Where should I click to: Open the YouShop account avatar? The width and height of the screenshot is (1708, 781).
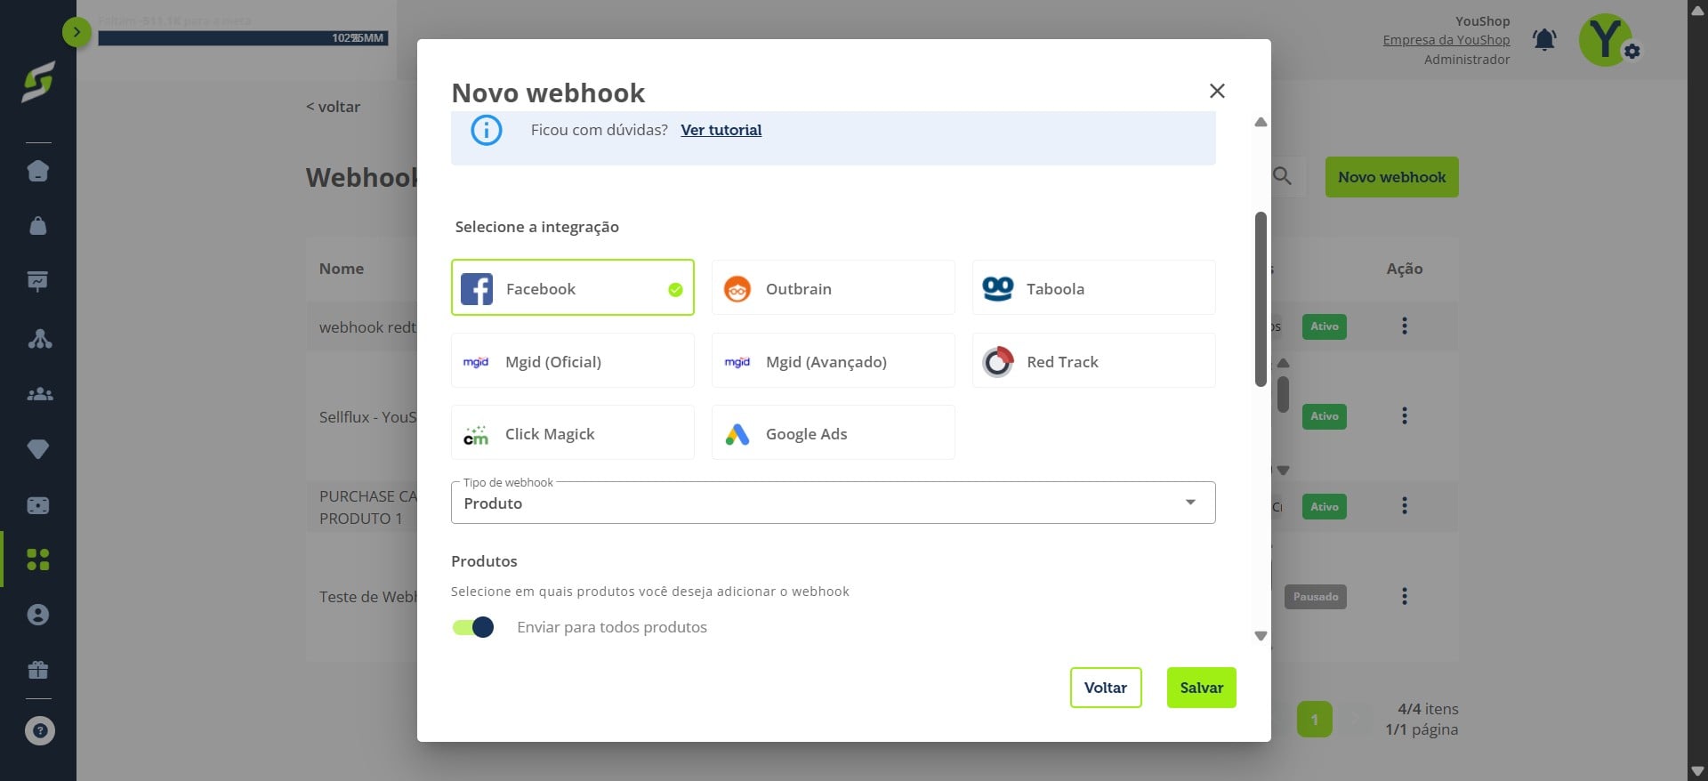click(1607, 40)
